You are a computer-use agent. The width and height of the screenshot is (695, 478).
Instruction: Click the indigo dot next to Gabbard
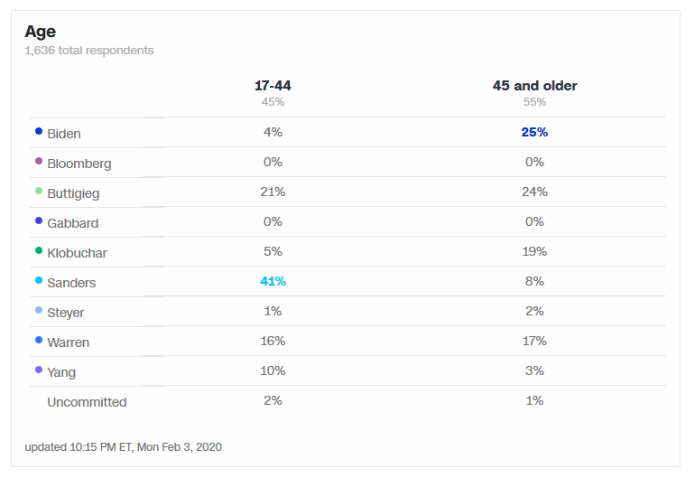(x=39, y=220)
